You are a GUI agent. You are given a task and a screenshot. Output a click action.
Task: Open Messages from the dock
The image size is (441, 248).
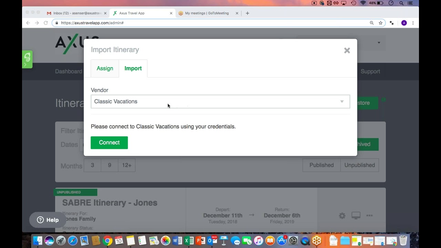[x=235, y=240]
